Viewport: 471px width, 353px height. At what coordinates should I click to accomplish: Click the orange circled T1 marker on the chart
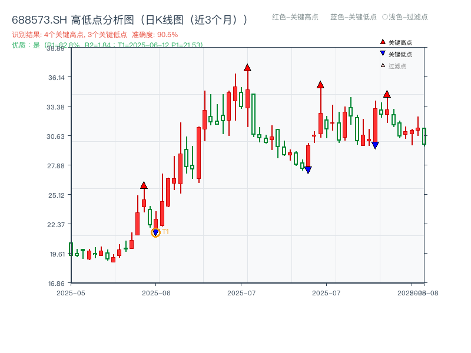155,232
